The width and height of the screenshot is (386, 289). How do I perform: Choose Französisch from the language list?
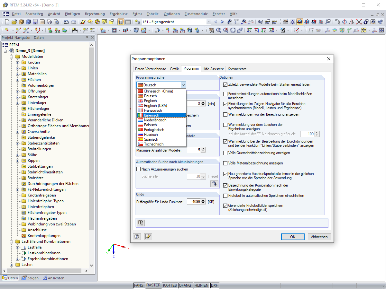pyautogui.click(x=161, y=110)
